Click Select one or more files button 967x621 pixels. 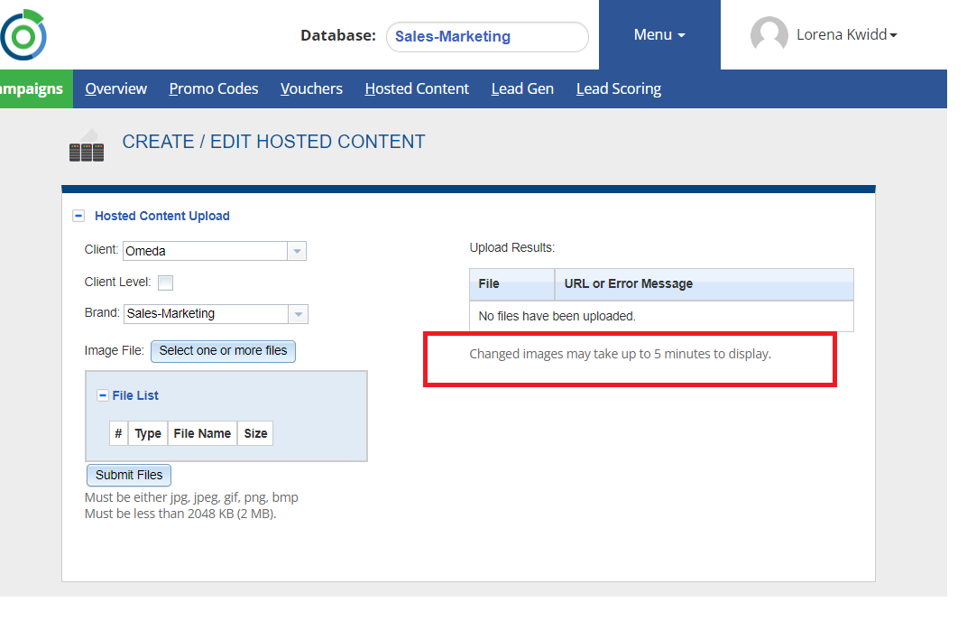pyautogui.click(x=223, y=351)
